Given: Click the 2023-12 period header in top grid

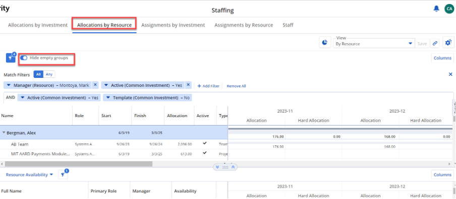Looking at the screenshot, I should tap(397, 111).
